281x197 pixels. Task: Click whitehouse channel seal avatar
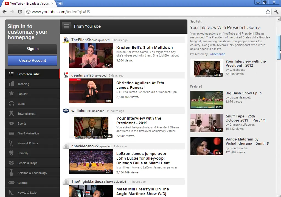(66, 111)
